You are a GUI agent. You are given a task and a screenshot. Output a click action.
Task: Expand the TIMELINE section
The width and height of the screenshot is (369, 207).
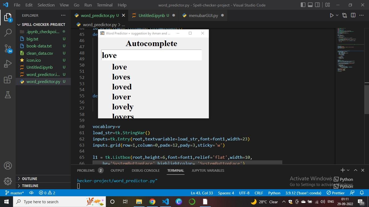[x=43, y=186]
